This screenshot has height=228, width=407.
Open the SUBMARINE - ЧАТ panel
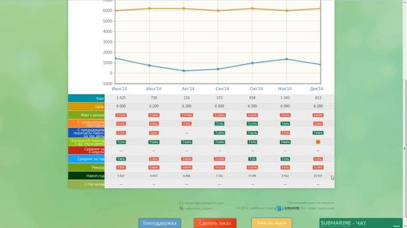pyautogui.click(x=361, y=223)
